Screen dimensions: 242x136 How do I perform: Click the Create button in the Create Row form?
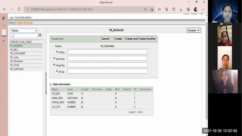[x=118, y=39]
